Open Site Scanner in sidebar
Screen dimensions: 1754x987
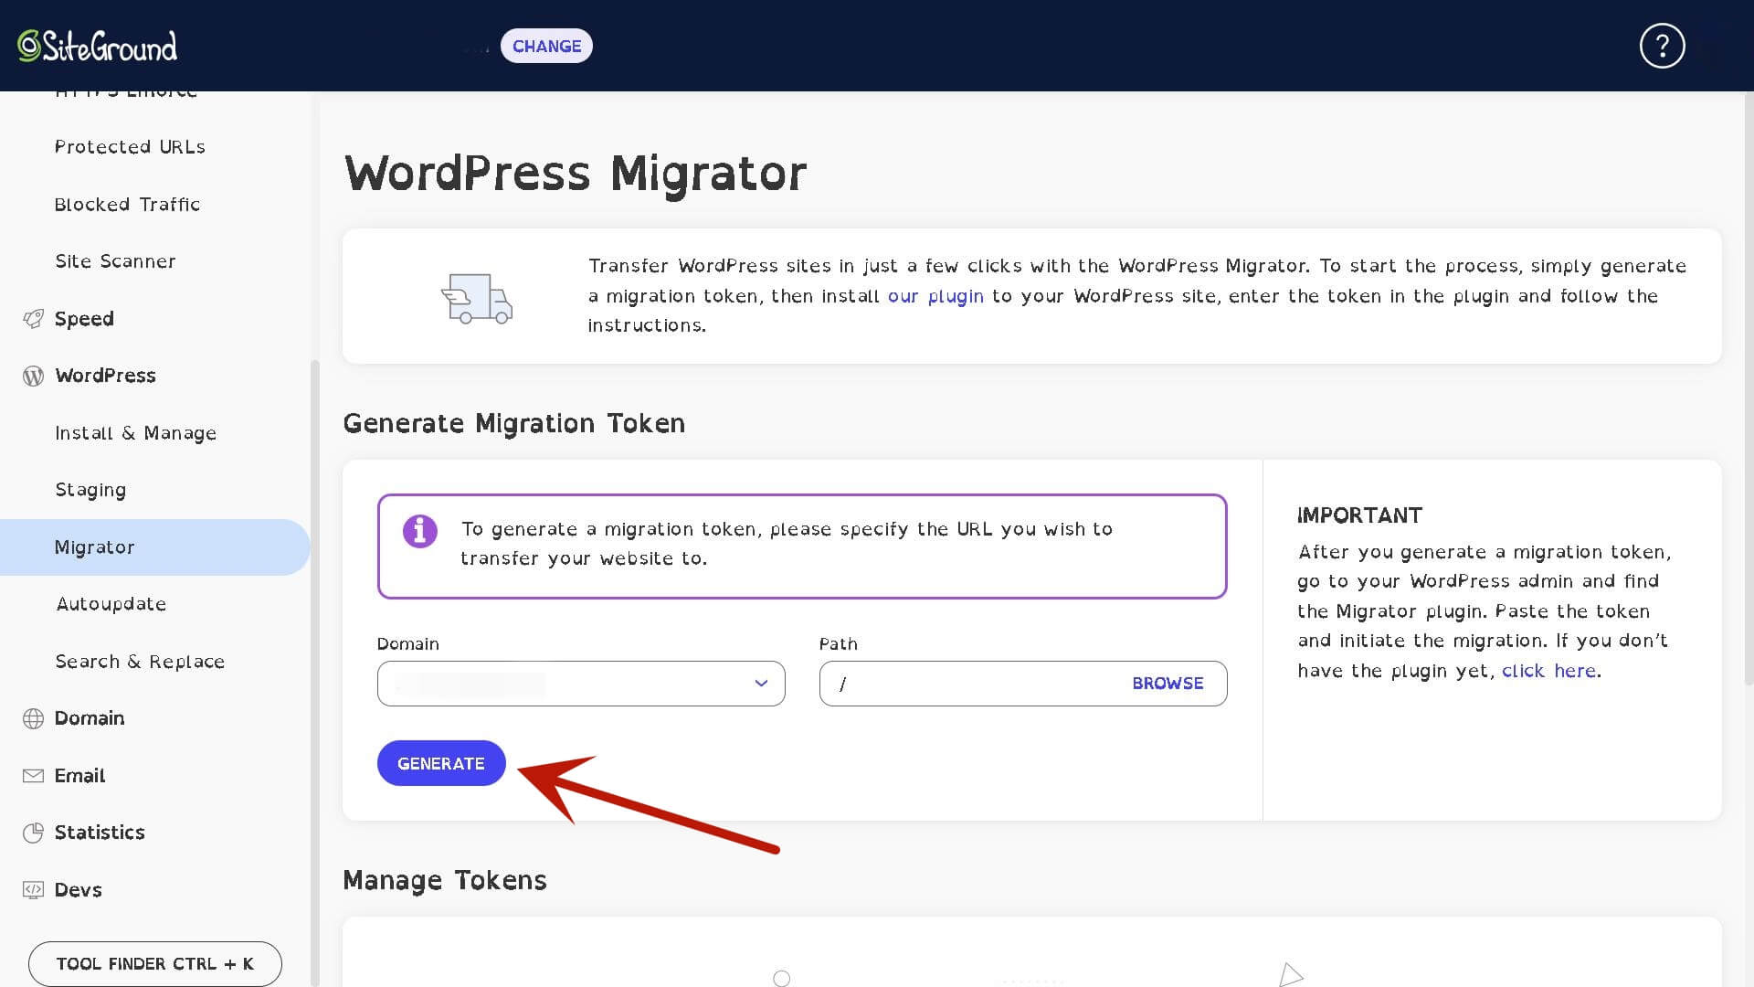pyautogui.click(x=115, y=261)
